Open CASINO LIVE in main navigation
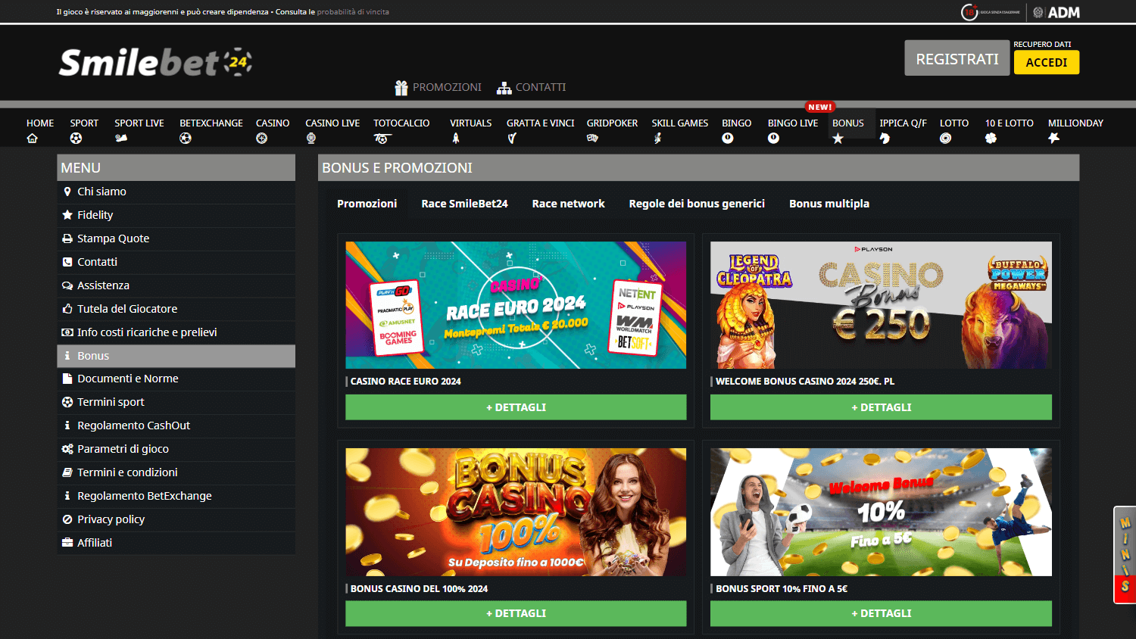The image size is (1136, 639). tap(332, 123)
